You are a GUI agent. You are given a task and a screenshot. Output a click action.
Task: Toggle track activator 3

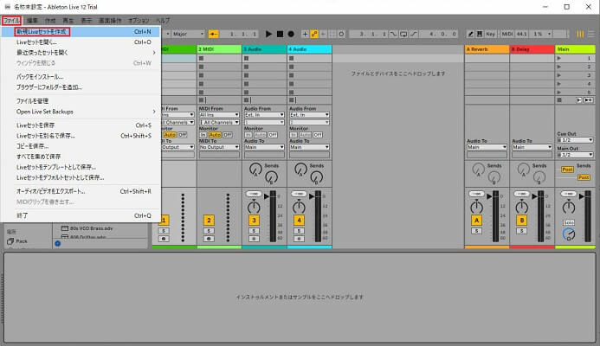pyautogui.click(x=254, y=221)
